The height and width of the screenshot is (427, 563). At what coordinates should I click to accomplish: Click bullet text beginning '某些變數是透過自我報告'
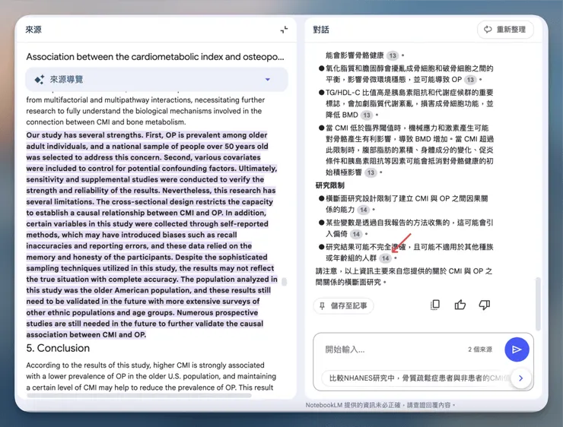tap(409, 229)
